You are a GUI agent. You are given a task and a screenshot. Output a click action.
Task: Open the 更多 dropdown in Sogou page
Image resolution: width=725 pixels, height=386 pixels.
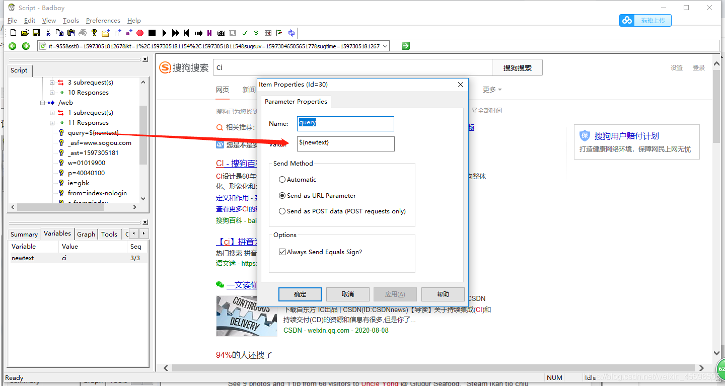[492, 90]
